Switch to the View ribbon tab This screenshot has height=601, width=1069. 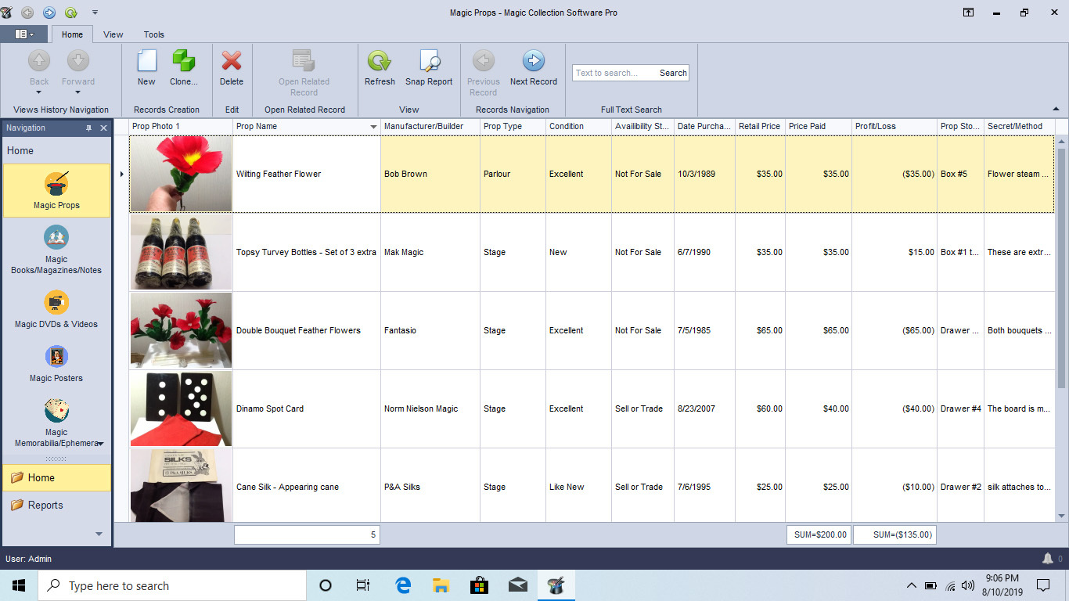[x=113, y=34]
